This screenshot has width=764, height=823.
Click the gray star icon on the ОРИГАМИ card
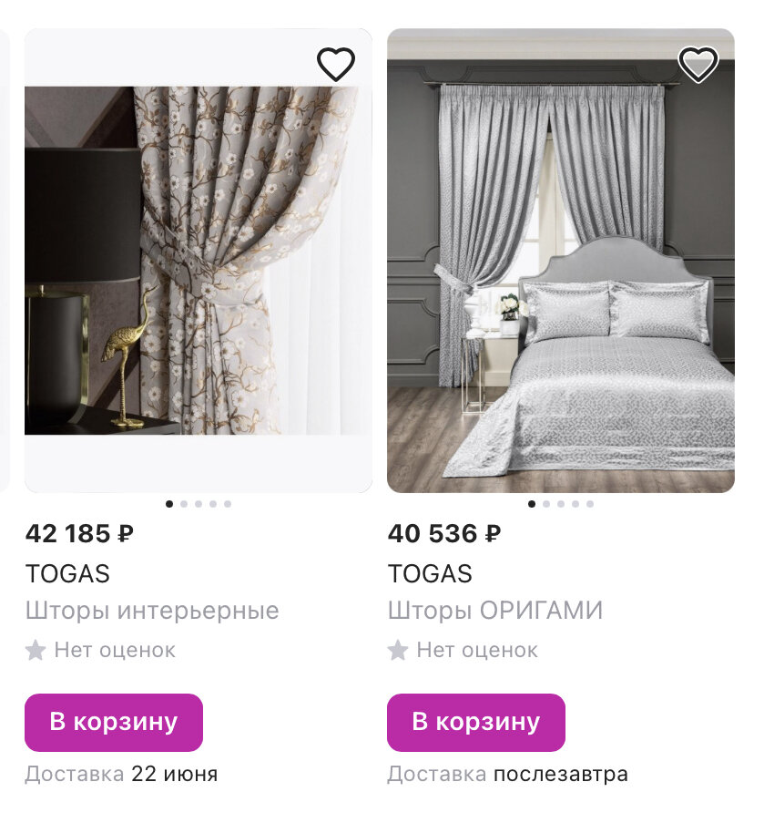397,650
